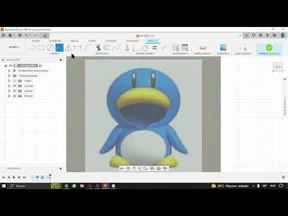Jump to timeline end
288x216 pixels.
tap(25, 177)
